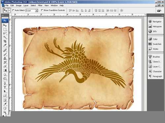Open the Color panel
Viewport: 165px width, 123px height.
pyautogui.click(x=155, y=39)
